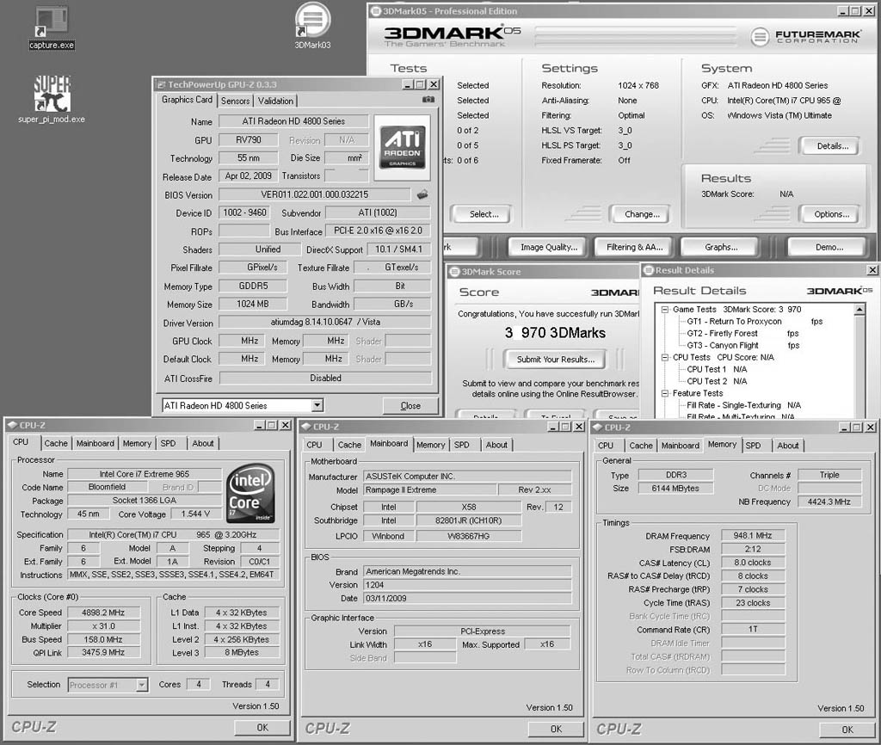Click the Driver Version field in GPU-Z

tap(324, 322)
